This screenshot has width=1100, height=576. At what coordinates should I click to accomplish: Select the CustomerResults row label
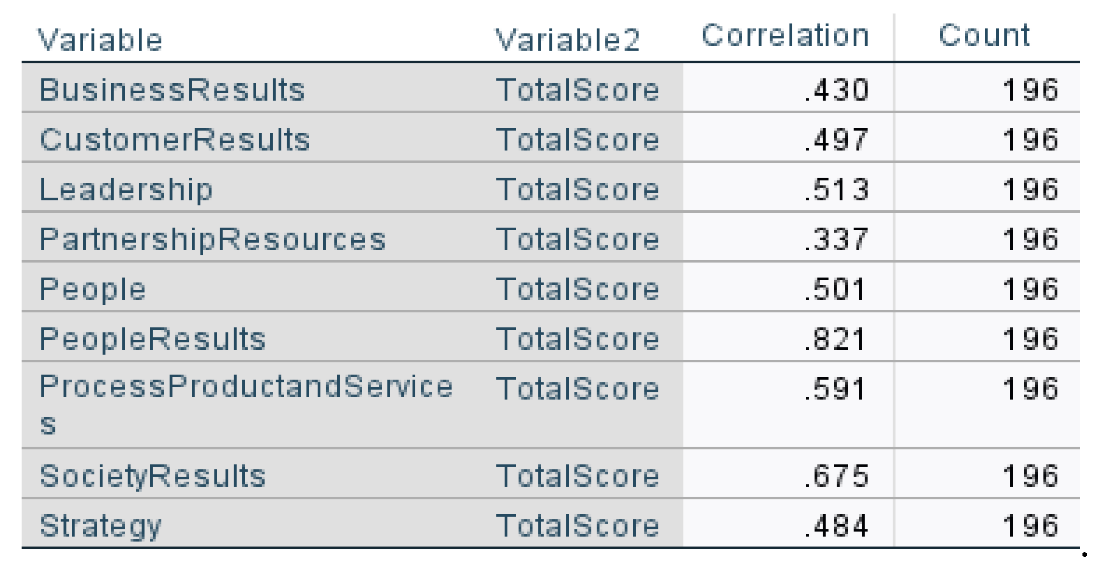175,139
